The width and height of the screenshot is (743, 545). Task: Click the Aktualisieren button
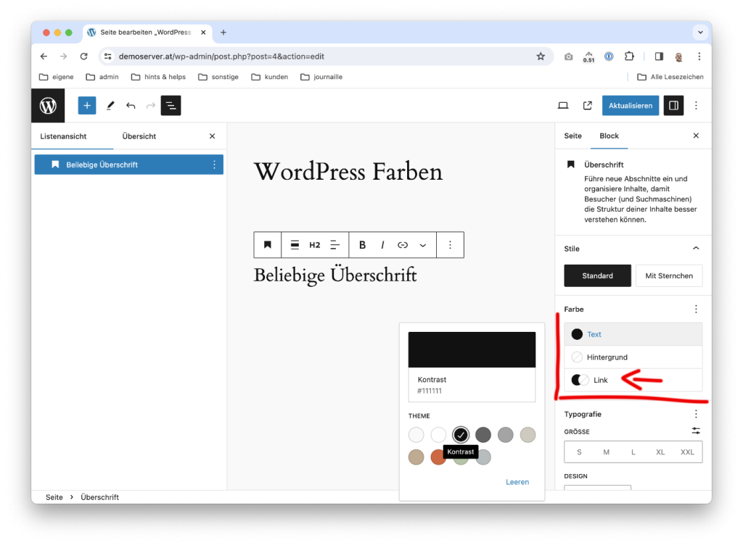[631, 106]
